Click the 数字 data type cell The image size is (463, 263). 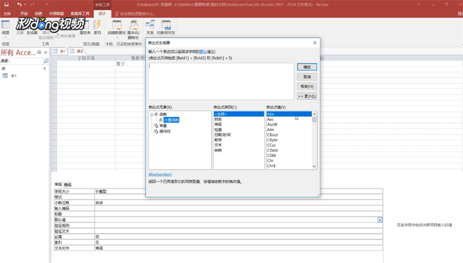click(130, 64)
